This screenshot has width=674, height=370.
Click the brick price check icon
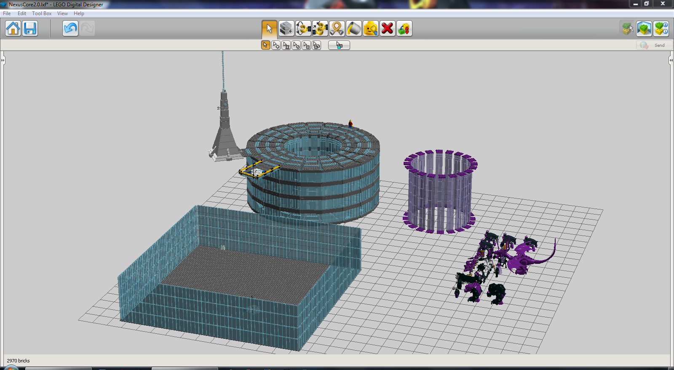[404, 29]
